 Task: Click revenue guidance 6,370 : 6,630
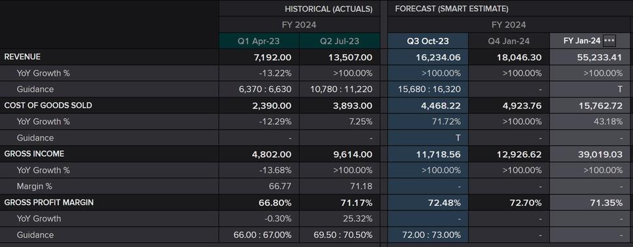pyautogui.click(x=265, y=90)
